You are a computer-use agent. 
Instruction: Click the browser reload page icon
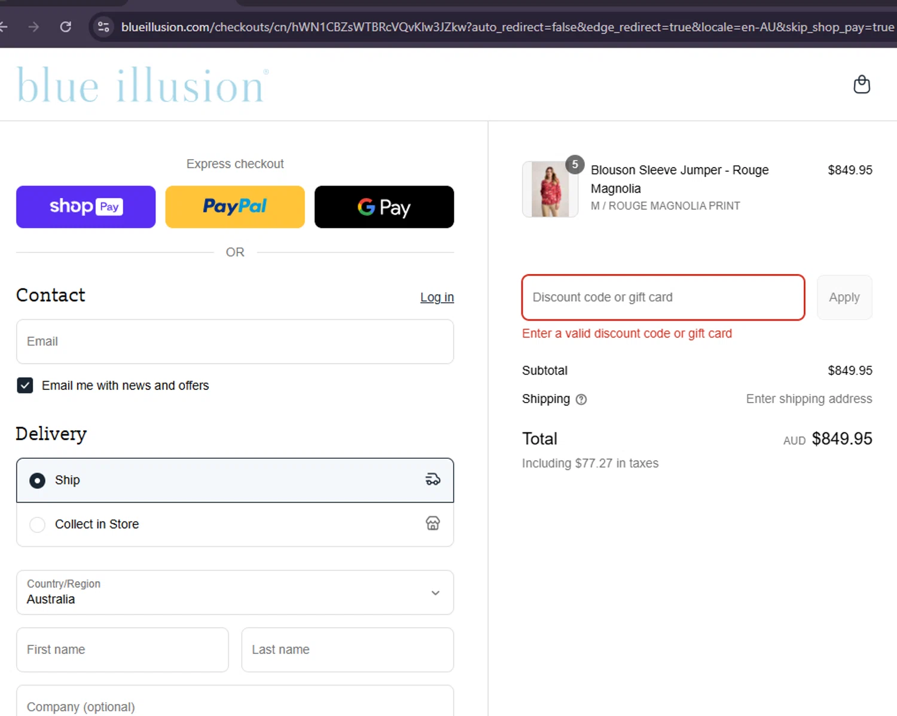[66, 27]
